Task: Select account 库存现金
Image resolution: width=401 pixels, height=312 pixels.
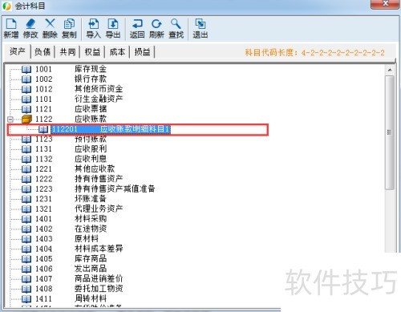Action: point(91,69)
